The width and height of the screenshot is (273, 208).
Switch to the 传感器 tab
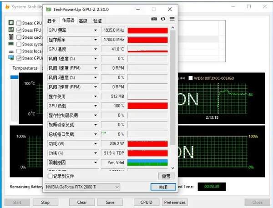coord(68,20)
